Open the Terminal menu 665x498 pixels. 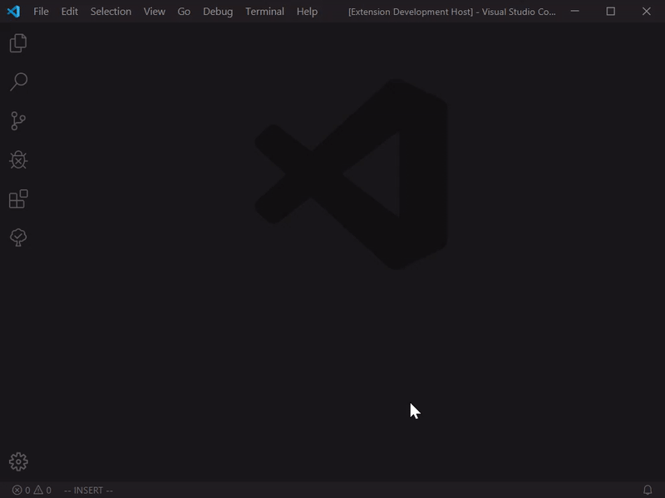click(264, 12)
